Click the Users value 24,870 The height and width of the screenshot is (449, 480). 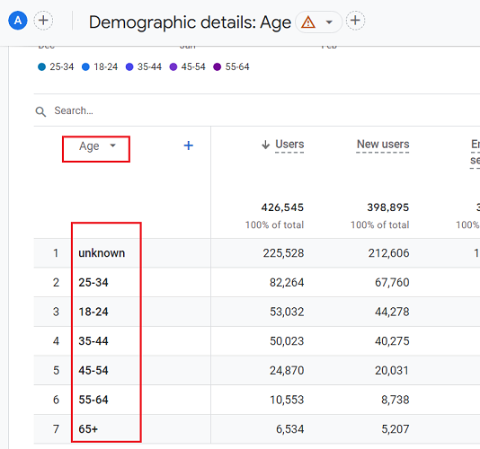(287, 370)
